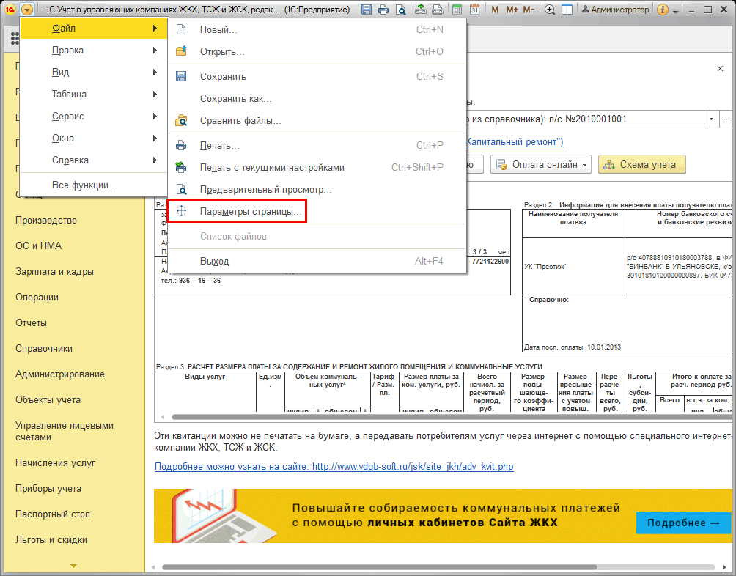Screen dimensions: 736x576
Task: Open the Отчеты section
Action: pyautogui.click(x=31, y=322)
